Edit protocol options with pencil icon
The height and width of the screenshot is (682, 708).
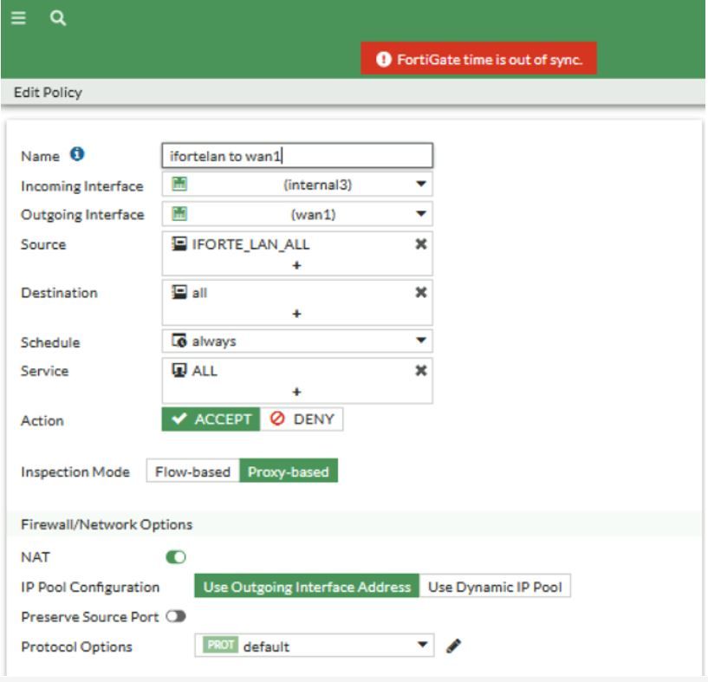(453, 646)
